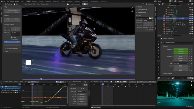This screenshot has width=194, height=109.
Task: Open the rotation Mode XYZ Euler dropdown
Action: pos(181,63)
